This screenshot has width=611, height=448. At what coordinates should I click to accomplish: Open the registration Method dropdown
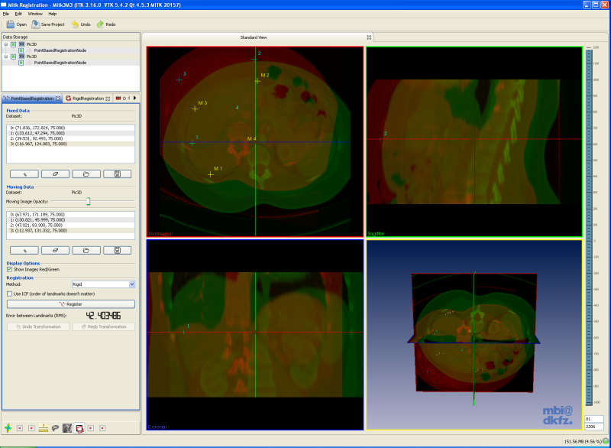point(103,284)
